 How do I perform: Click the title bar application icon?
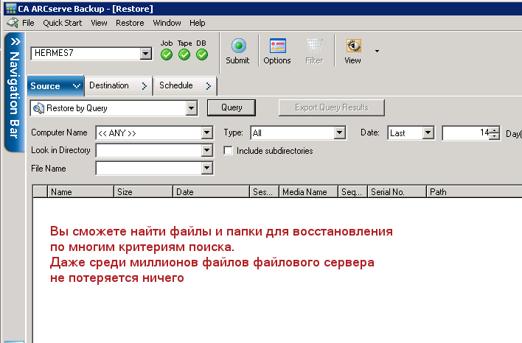click(x=10, y=9)
